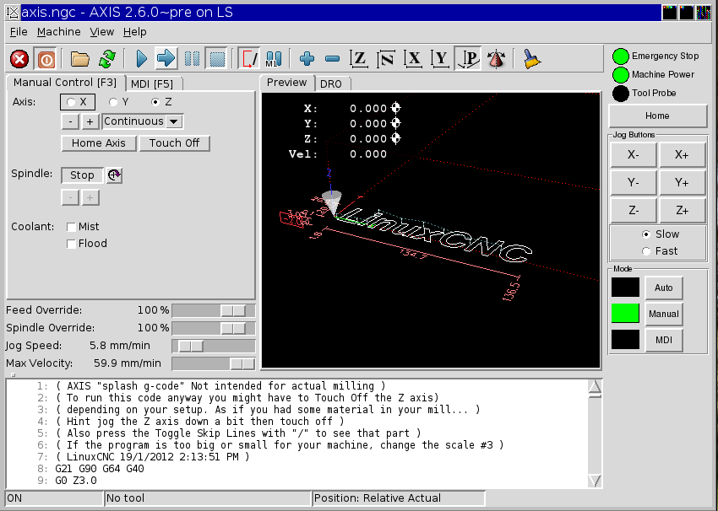The width and height of the screenshot is (718, 511).
Task: Execute next line with step icon
Action: point(166,59)
